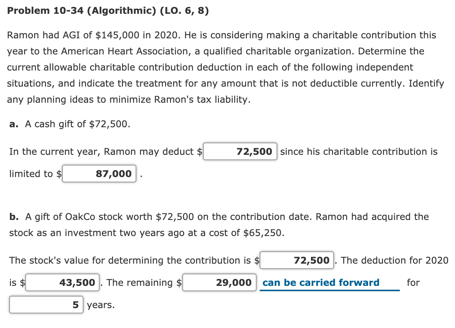
Task: Select the 2020 deduction field showing 43,500
Action: click(x=62, y=282)
